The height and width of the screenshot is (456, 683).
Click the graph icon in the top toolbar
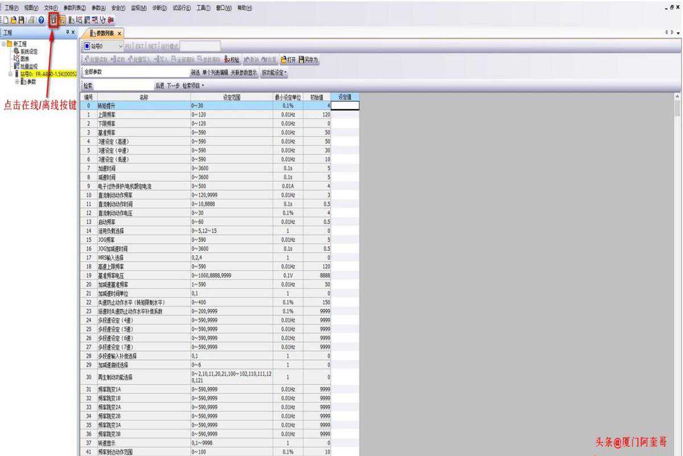click(79, 20)
